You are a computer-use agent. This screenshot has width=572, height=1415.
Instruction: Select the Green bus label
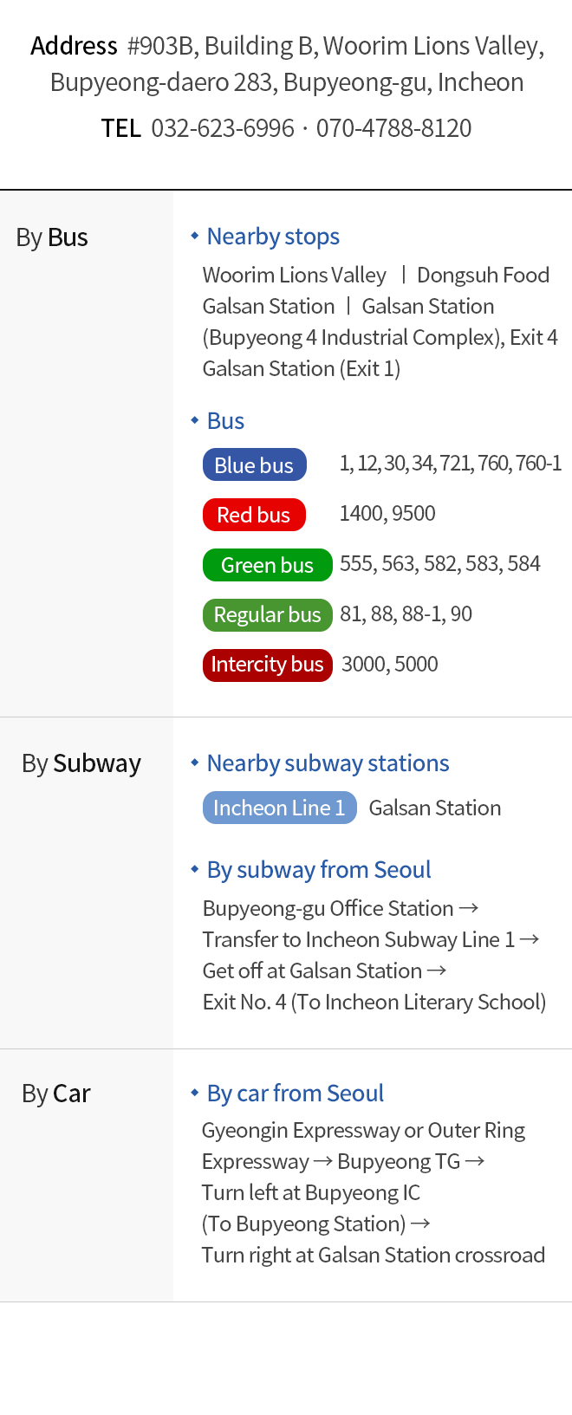(x=268, y=565)
